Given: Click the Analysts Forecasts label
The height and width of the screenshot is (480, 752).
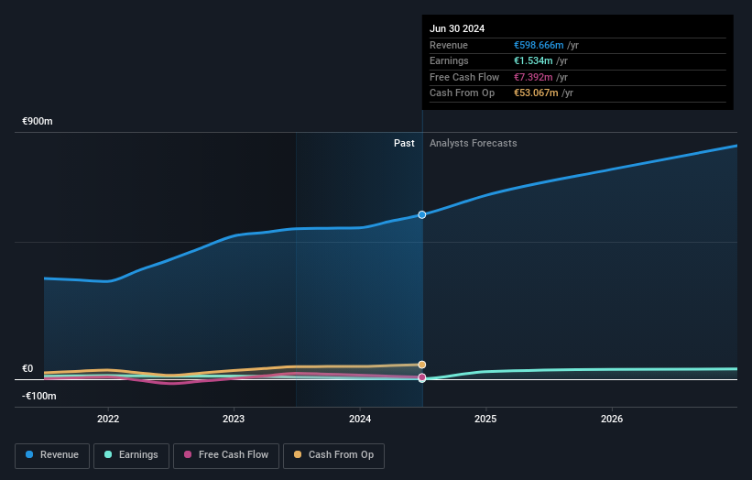Looking at the screenshot, I should pyautogui.click(x=474, y=144).
